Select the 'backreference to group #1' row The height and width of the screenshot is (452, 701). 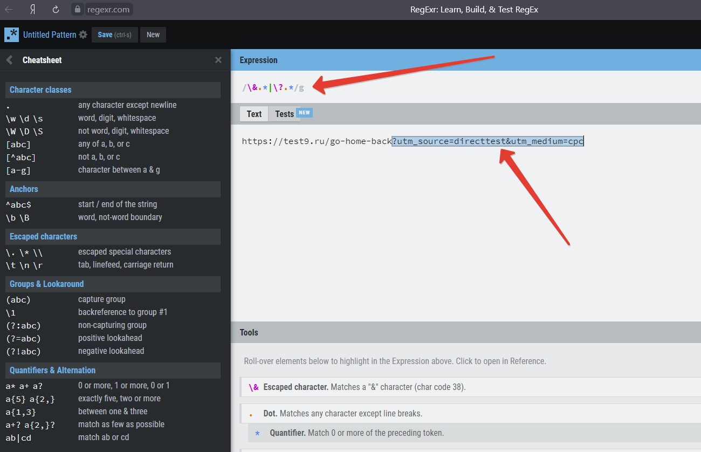(x=113, y=312)
